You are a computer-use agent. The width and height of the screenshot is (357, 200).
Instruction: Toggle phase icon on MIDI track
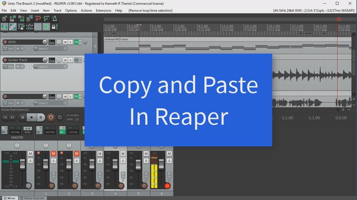pos(85,42)
